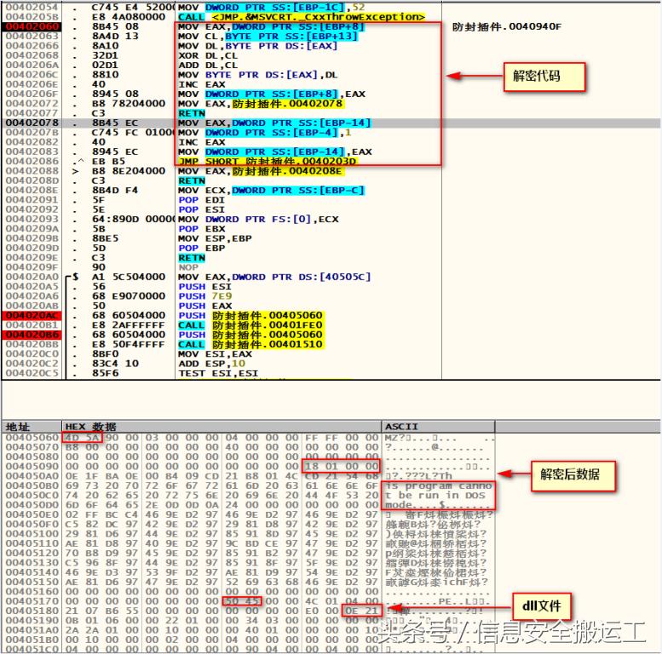Select address 00402082 in the disassembly
This screenshot has height=654, width=662.
[32, 142]
